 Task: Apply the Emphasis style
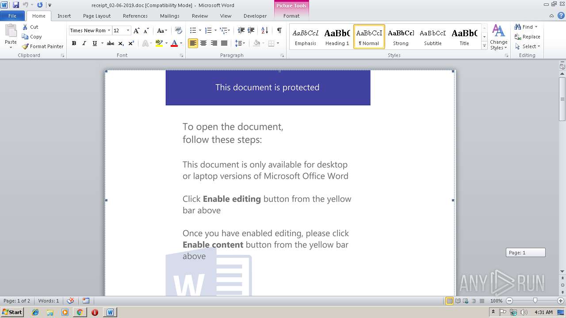coord(306,37)
